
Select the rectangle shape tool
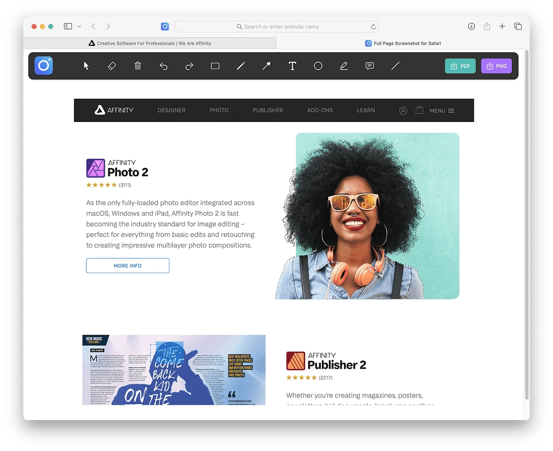(x=215, y=66)
